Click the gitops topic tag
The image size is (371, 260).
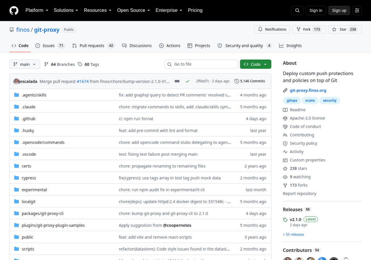point(292,100)
